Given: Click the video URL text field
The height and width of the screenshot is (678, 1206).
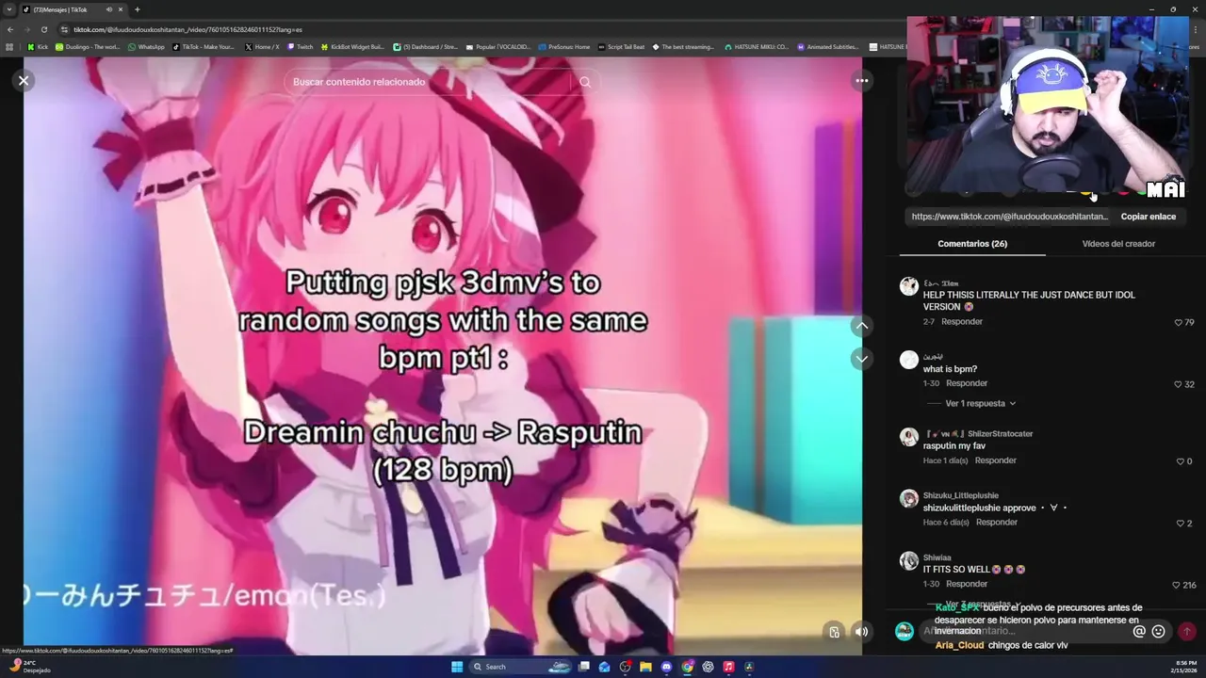Looking at the screenshot, I should click(1010, 217).
